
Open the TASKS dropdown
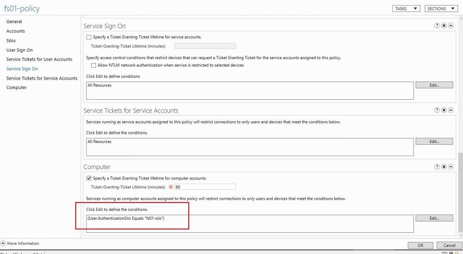pyautogui.click(x=406, y=8)
